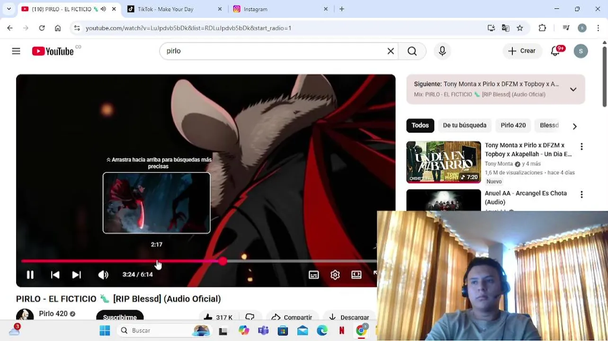Click taskbar Buscar search box
The height and width of the screenshot is (341, 608).
164,331
